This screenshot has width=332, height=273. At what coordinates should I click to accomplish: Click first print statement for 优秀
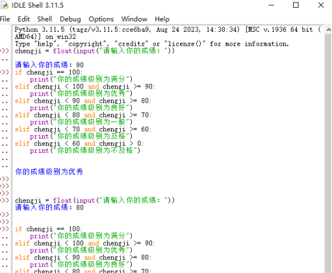81,94
